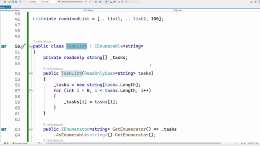Click IEnumerable on line 50

[108, 46]
